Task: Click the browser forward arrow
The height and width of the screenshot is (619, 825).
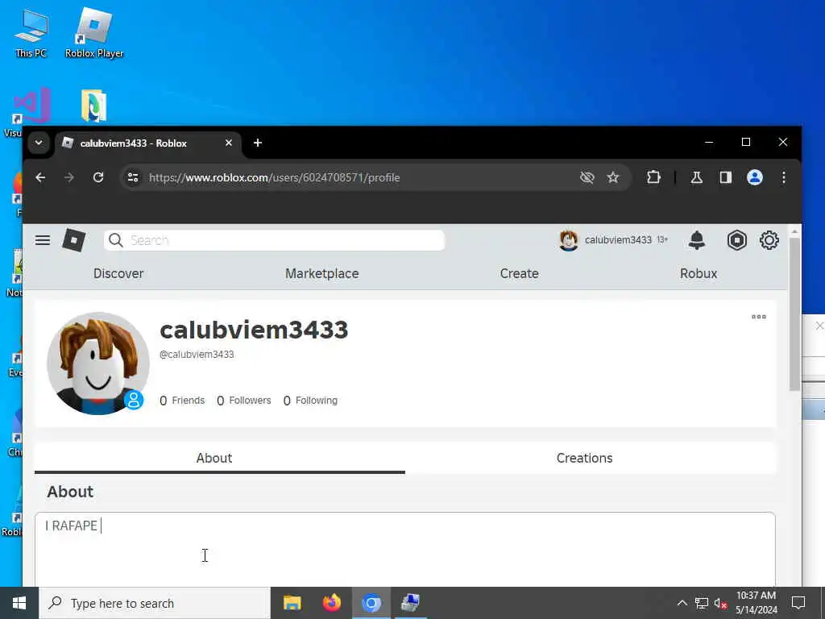Action: tap(69, 177)
